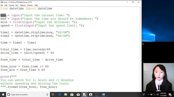The height and width of the screenshot is (97, 174).
Task: Open Task View from taskbar
Action: coord(53,95)
